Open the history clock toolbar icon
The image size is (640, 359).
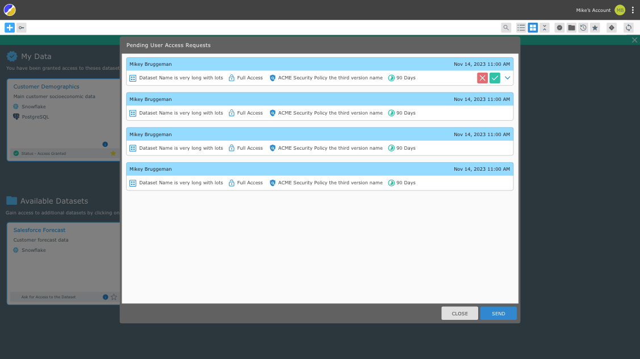pyautogui.click(x=583, y=27)
